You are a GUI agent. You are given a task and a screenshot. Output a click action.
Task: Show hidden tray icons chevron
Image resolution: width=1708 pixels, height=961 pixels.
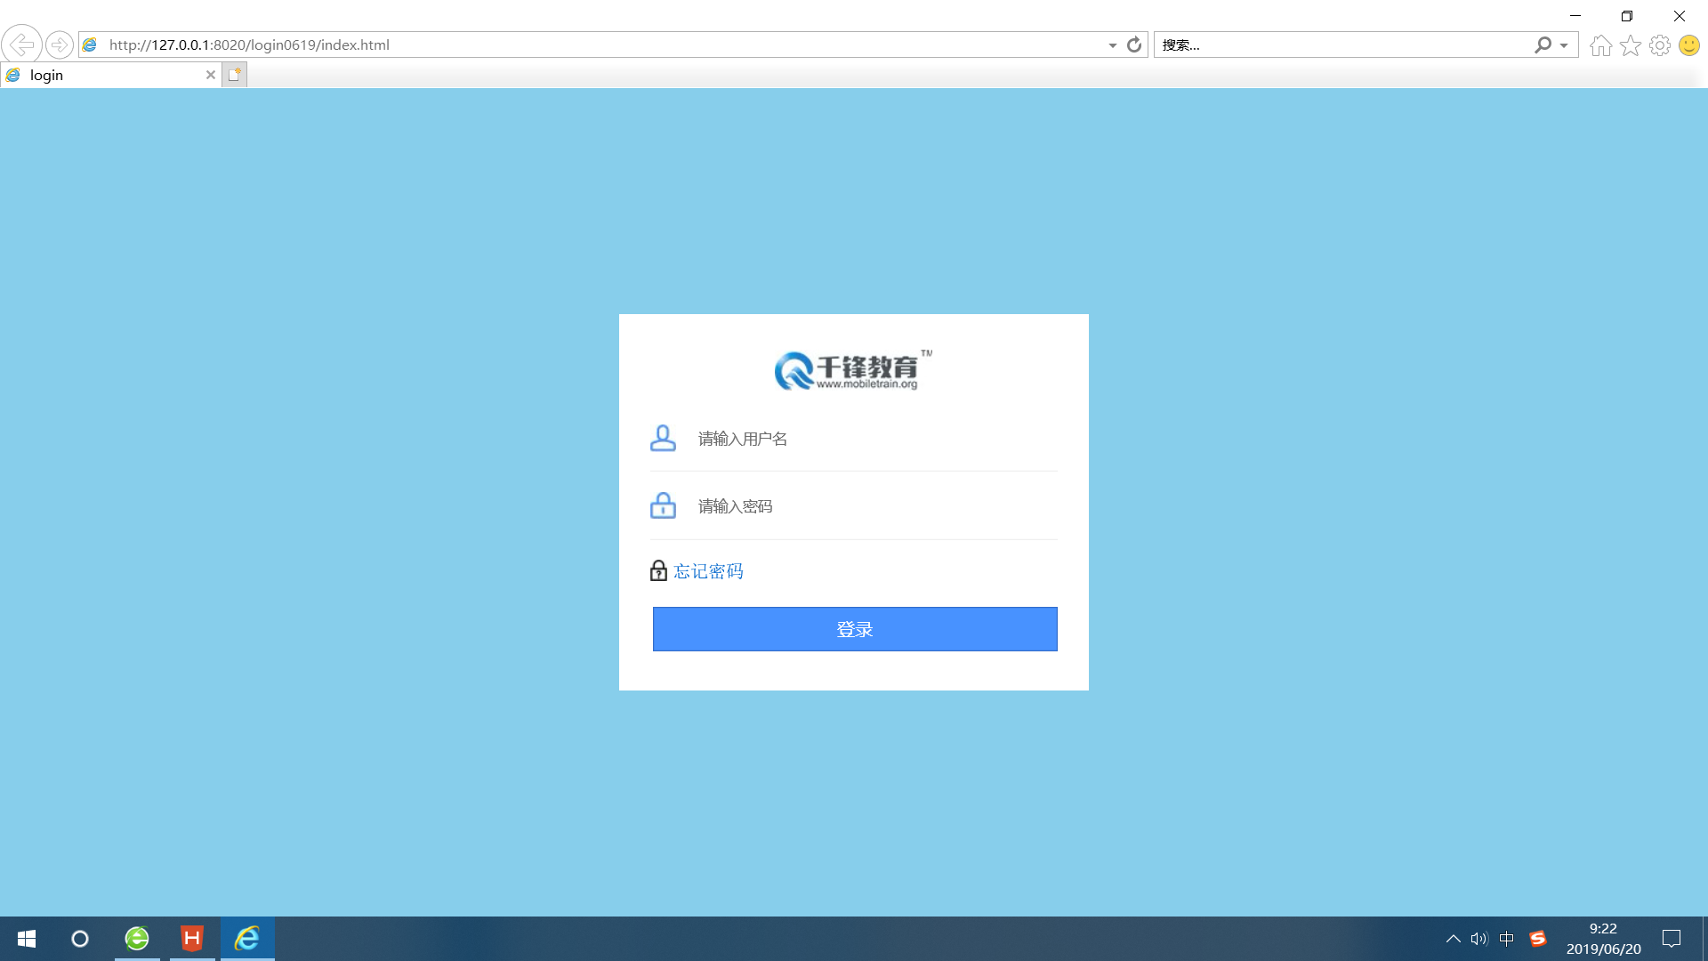pos(1454,939)
